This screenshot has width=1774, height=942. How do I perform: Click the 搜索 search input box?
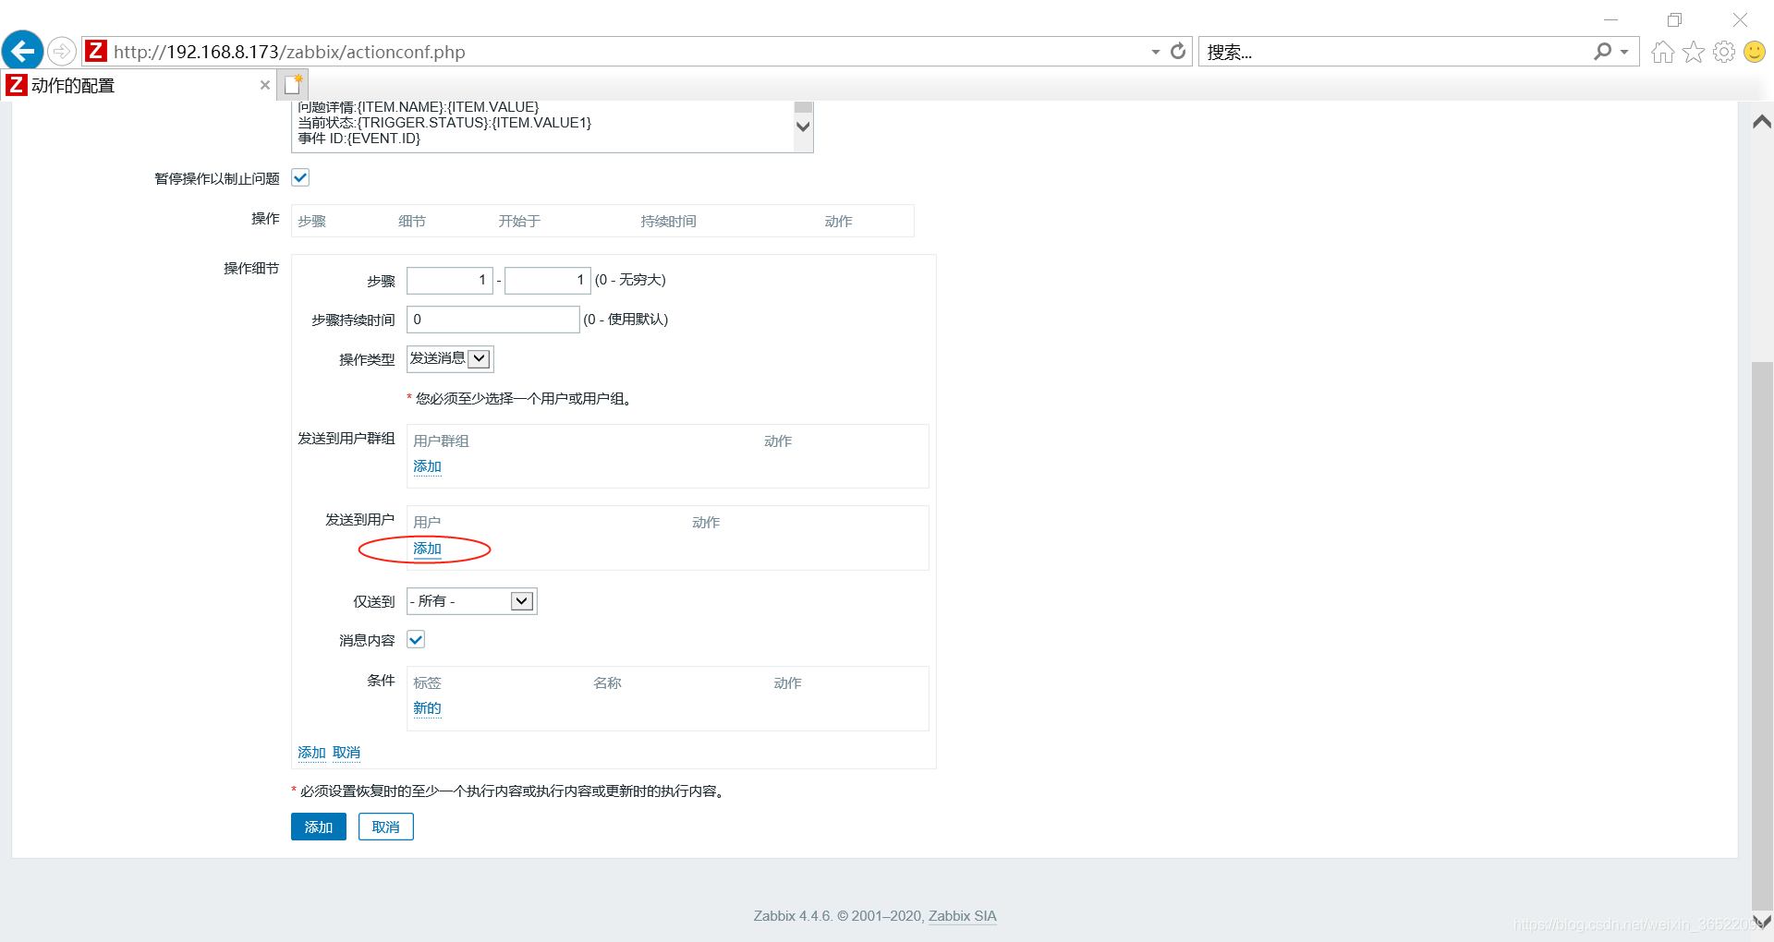(1395, 52)
